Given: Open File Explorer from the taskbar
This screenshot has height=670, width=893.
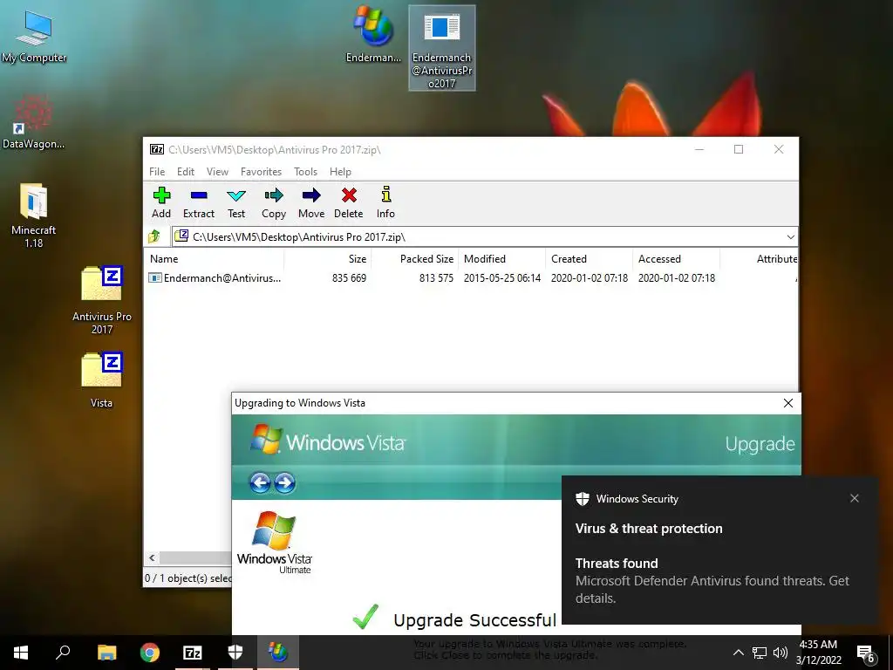Looking at the screenshot, I should pyautogui.click(x=106, y=653).
